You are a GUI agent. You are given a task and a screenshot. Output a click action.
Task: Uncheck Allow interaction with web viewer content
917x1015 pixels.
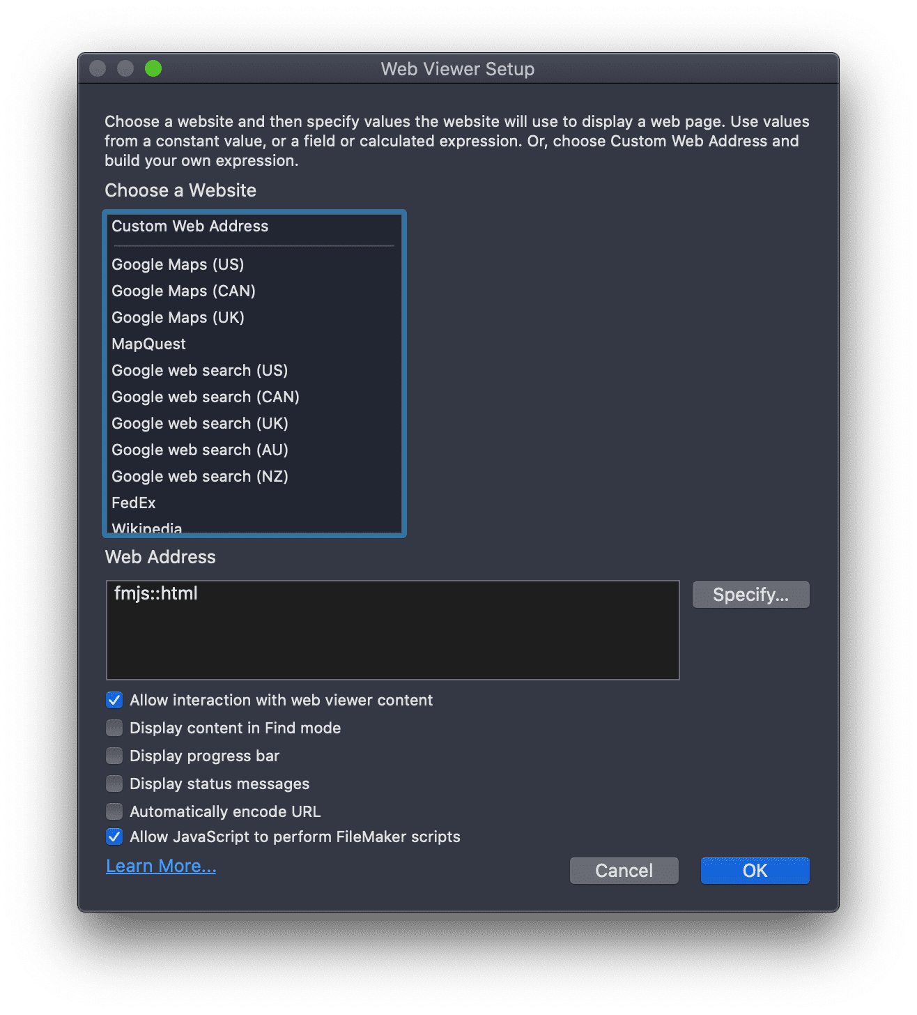pos(114,700)
